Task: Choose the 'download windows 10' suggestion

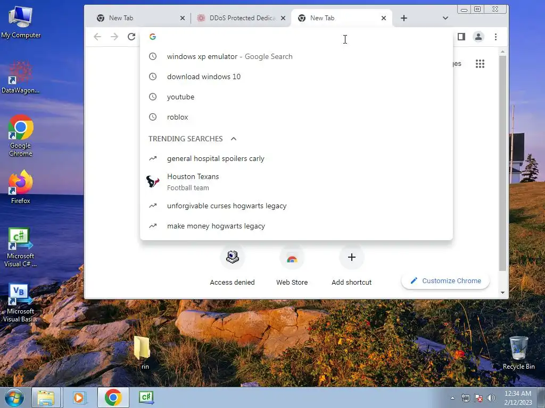Action: (x=296, y=76)
